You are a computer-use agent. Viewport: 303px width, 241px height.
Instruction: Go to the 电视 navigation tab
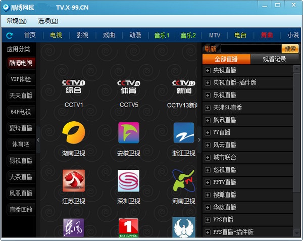coord(56,35)
